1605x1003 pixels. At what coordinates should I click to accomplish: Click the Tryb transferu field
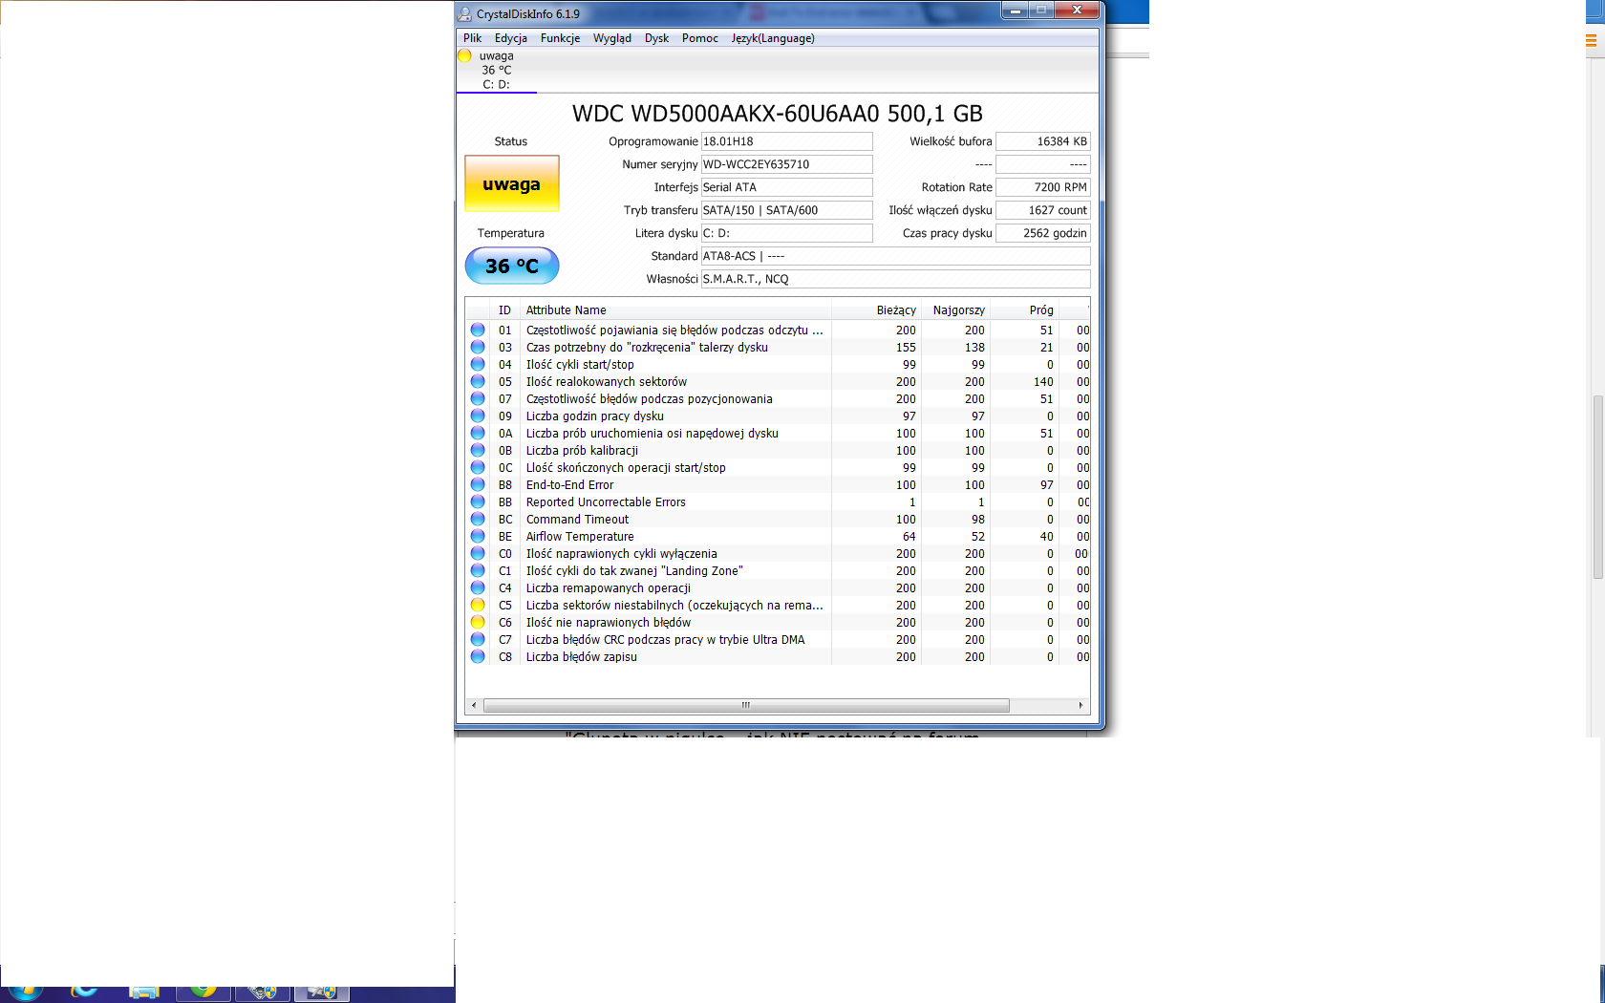(x=787, y=210)
